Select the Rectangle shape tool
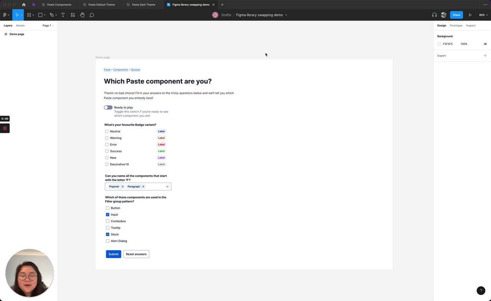 click(x=40, y=15)
